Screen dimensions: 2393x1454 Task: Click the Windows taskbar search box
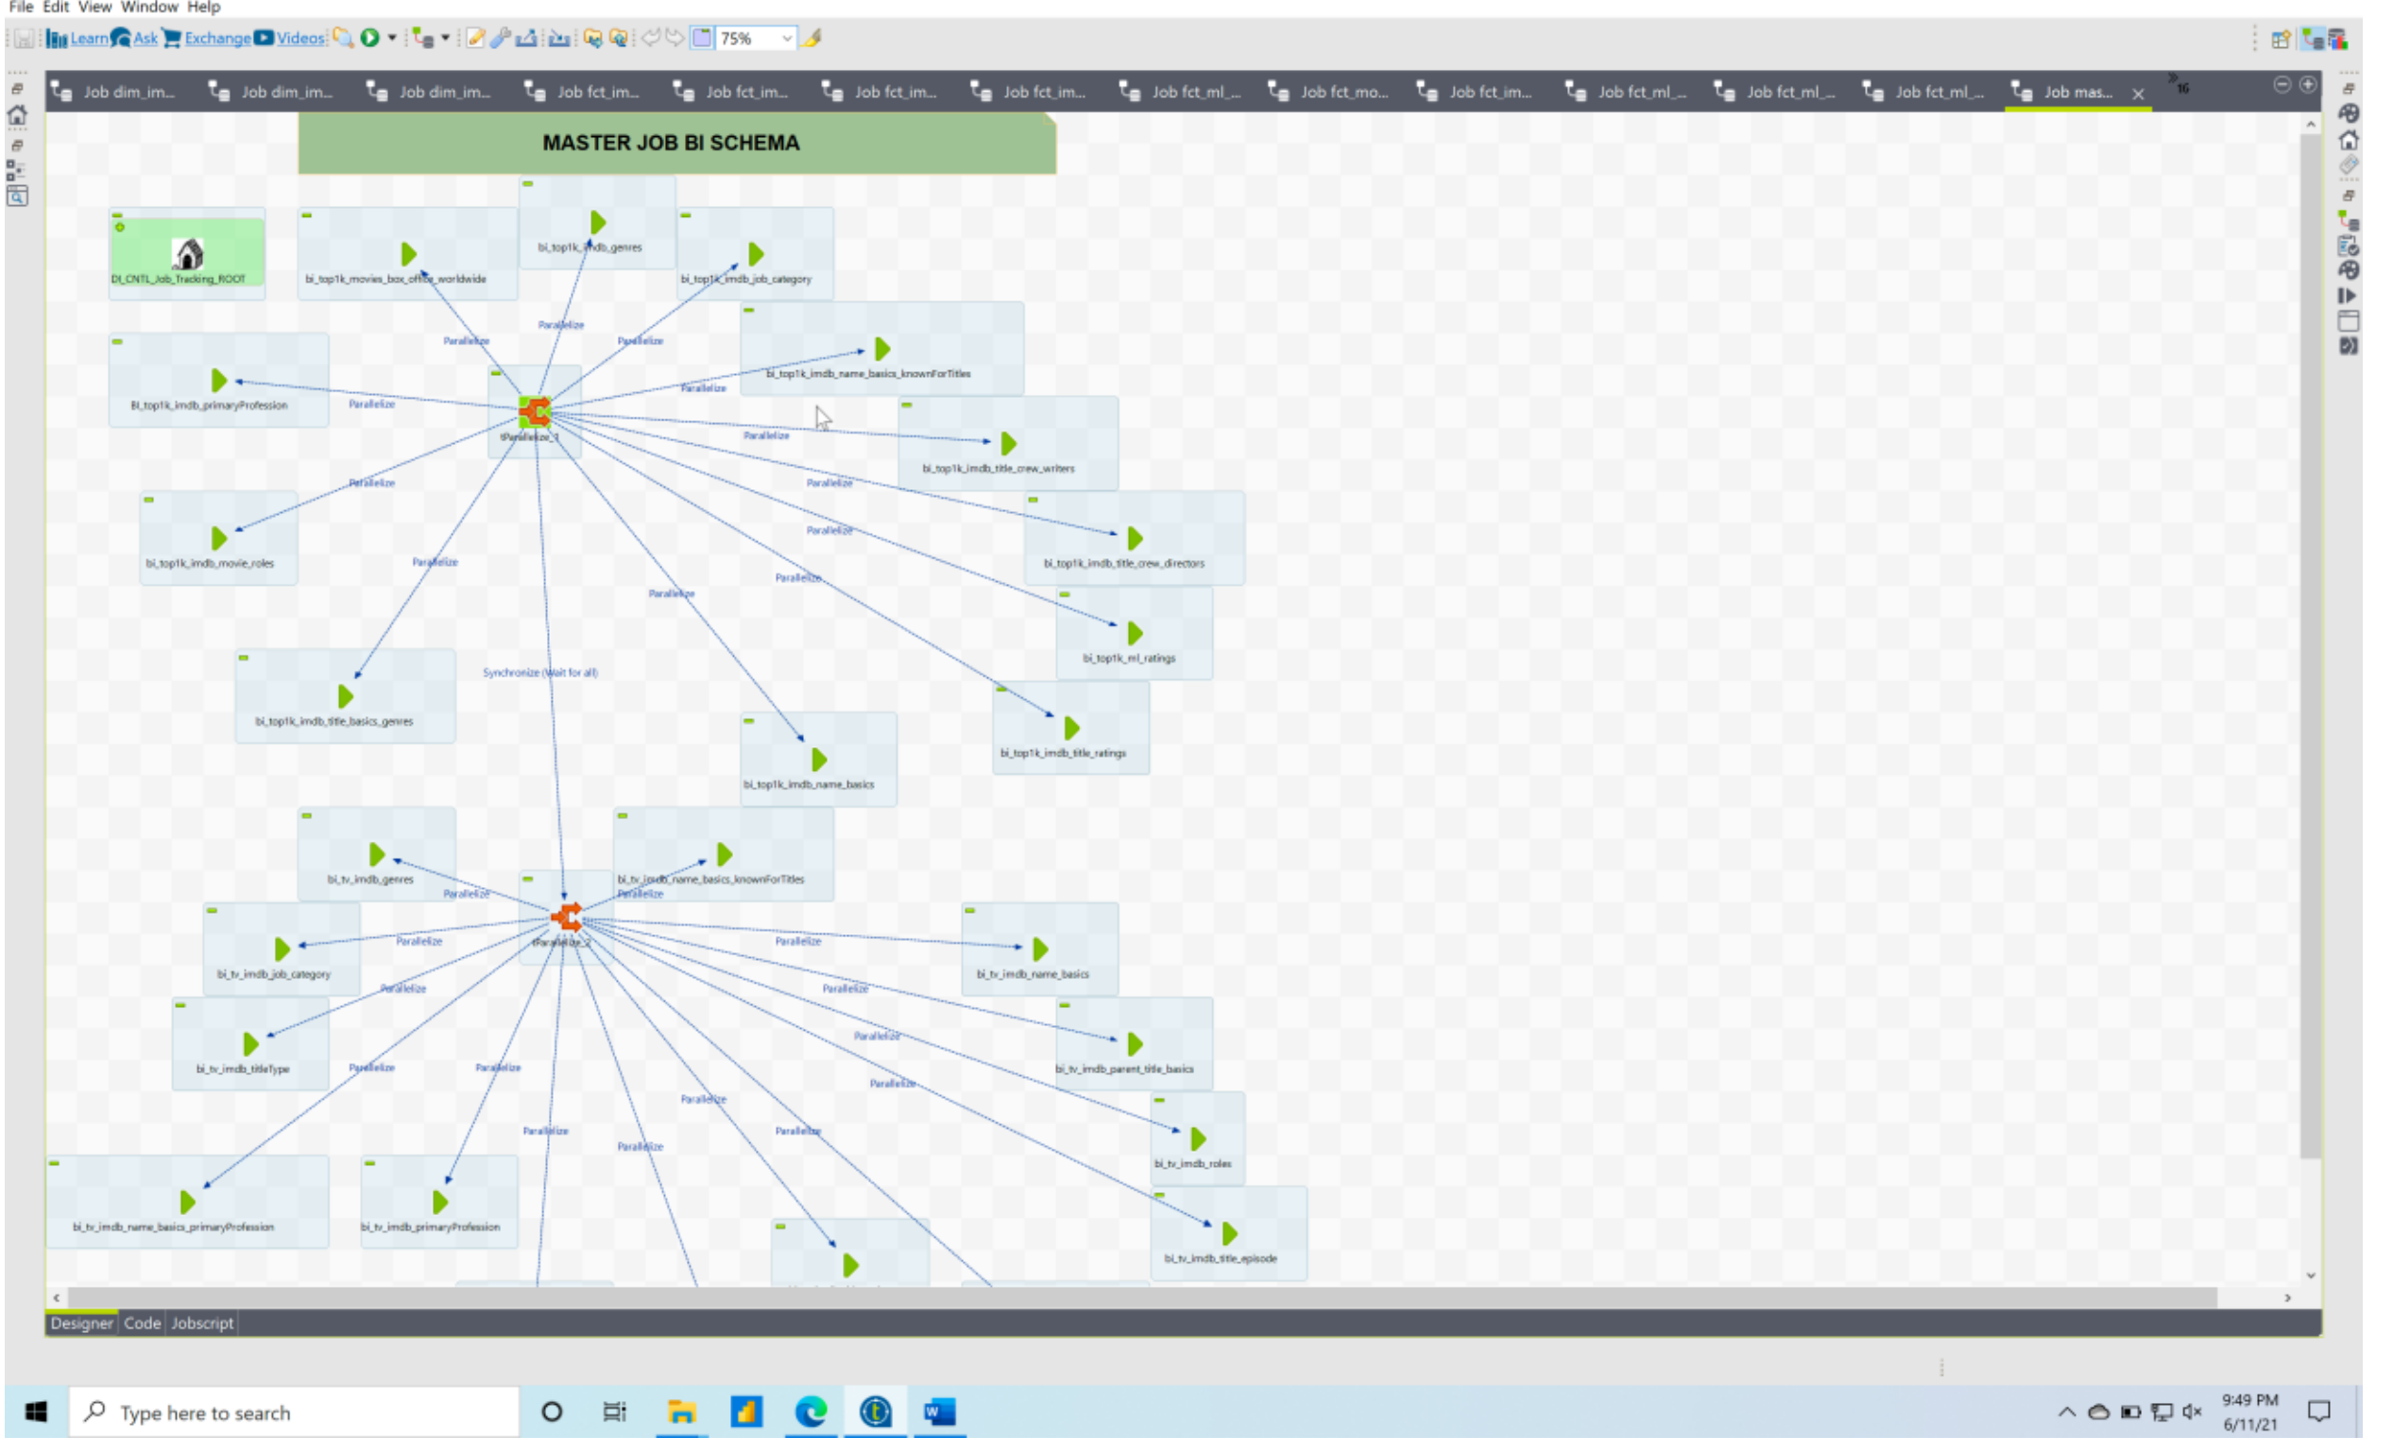(x=294, y=1413)
